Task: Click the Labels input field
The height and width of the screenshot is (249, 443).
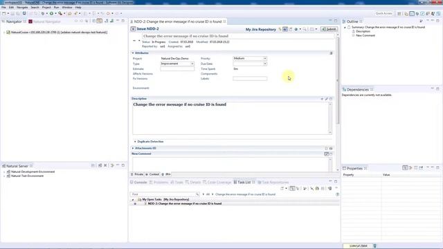Action: tap(250, 79)
